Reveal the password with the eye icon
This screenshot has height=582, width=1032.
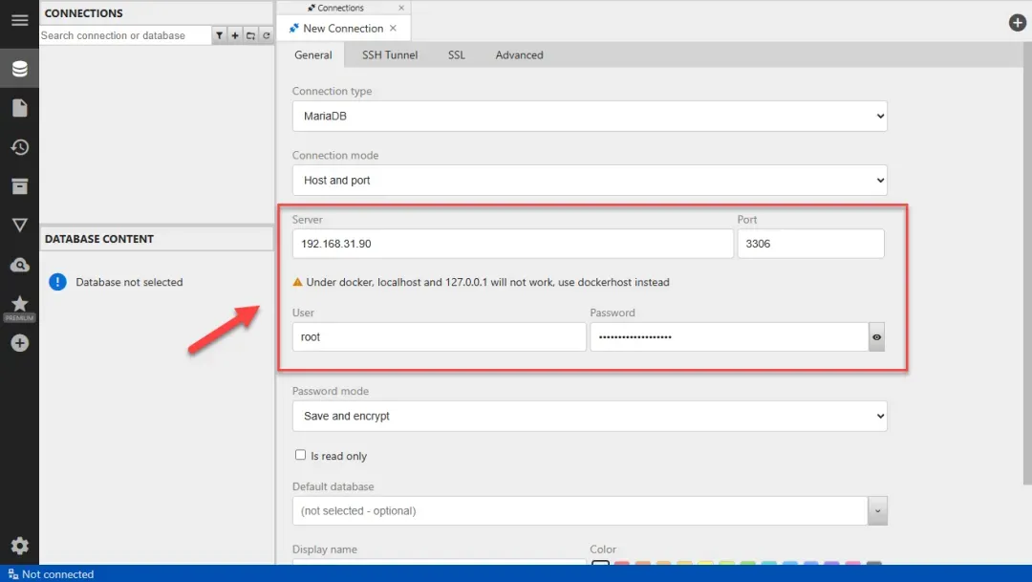[876, 337]
